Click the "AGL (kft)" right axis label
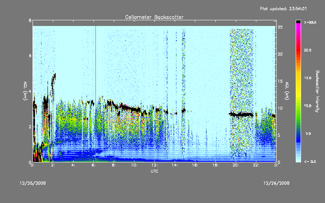The height and width of the screenshot is (203, 325). [x=287, y=91]
